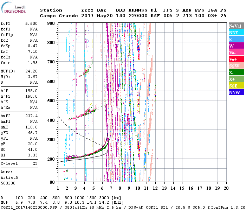Click the 900 km height axis label
The height and width of the screenshot is (210, 246).
(51, 23)
